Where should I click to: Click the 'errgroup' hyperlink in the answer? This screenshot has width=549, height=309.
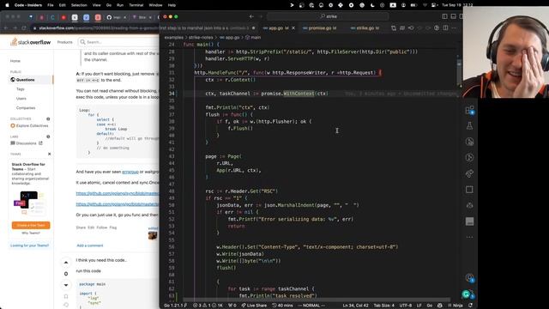click(130, 172)
